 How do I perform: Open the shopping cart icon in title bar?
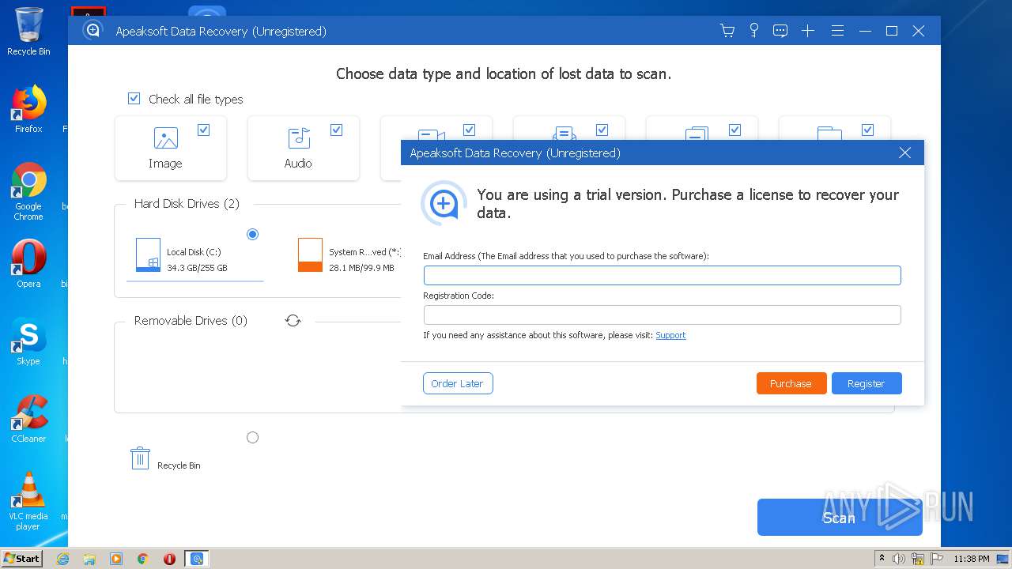tap(727, 31)
